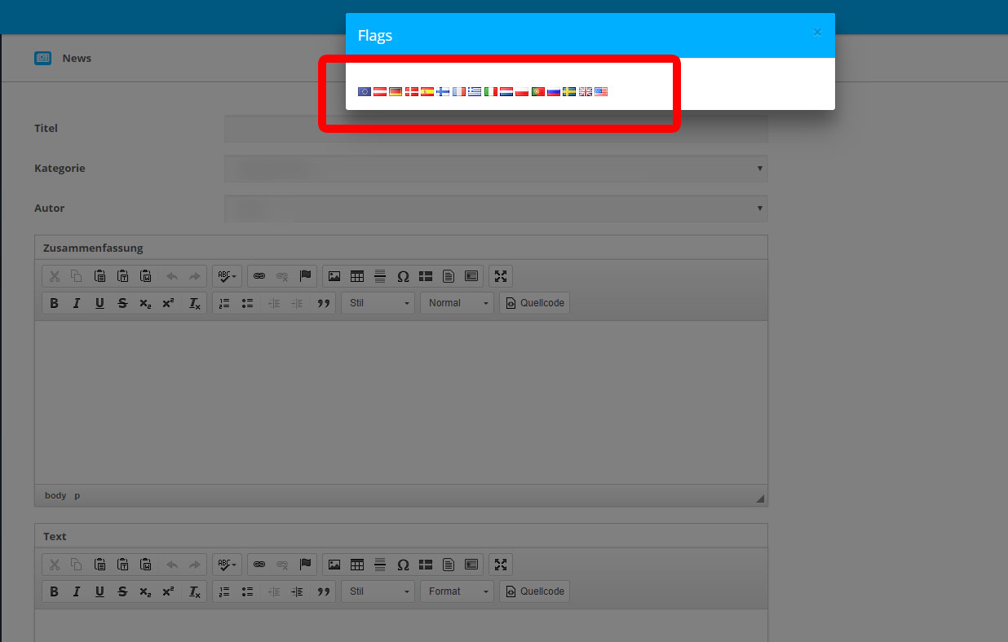Image resolution: width=1008 pixels, height=642 pixels.
Task: Select the Netherlands flag
Action: (x=506, y=92)
